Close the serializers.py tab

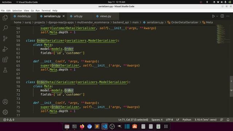(x=64, y=16)
